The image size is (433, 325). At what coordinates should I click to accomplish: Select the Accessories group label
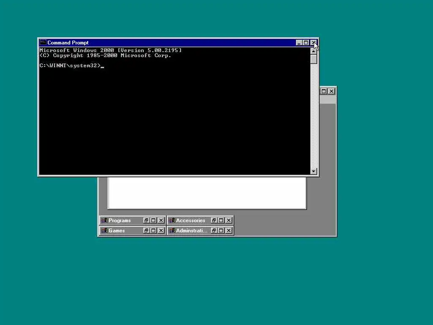click(x=191, y=220)
